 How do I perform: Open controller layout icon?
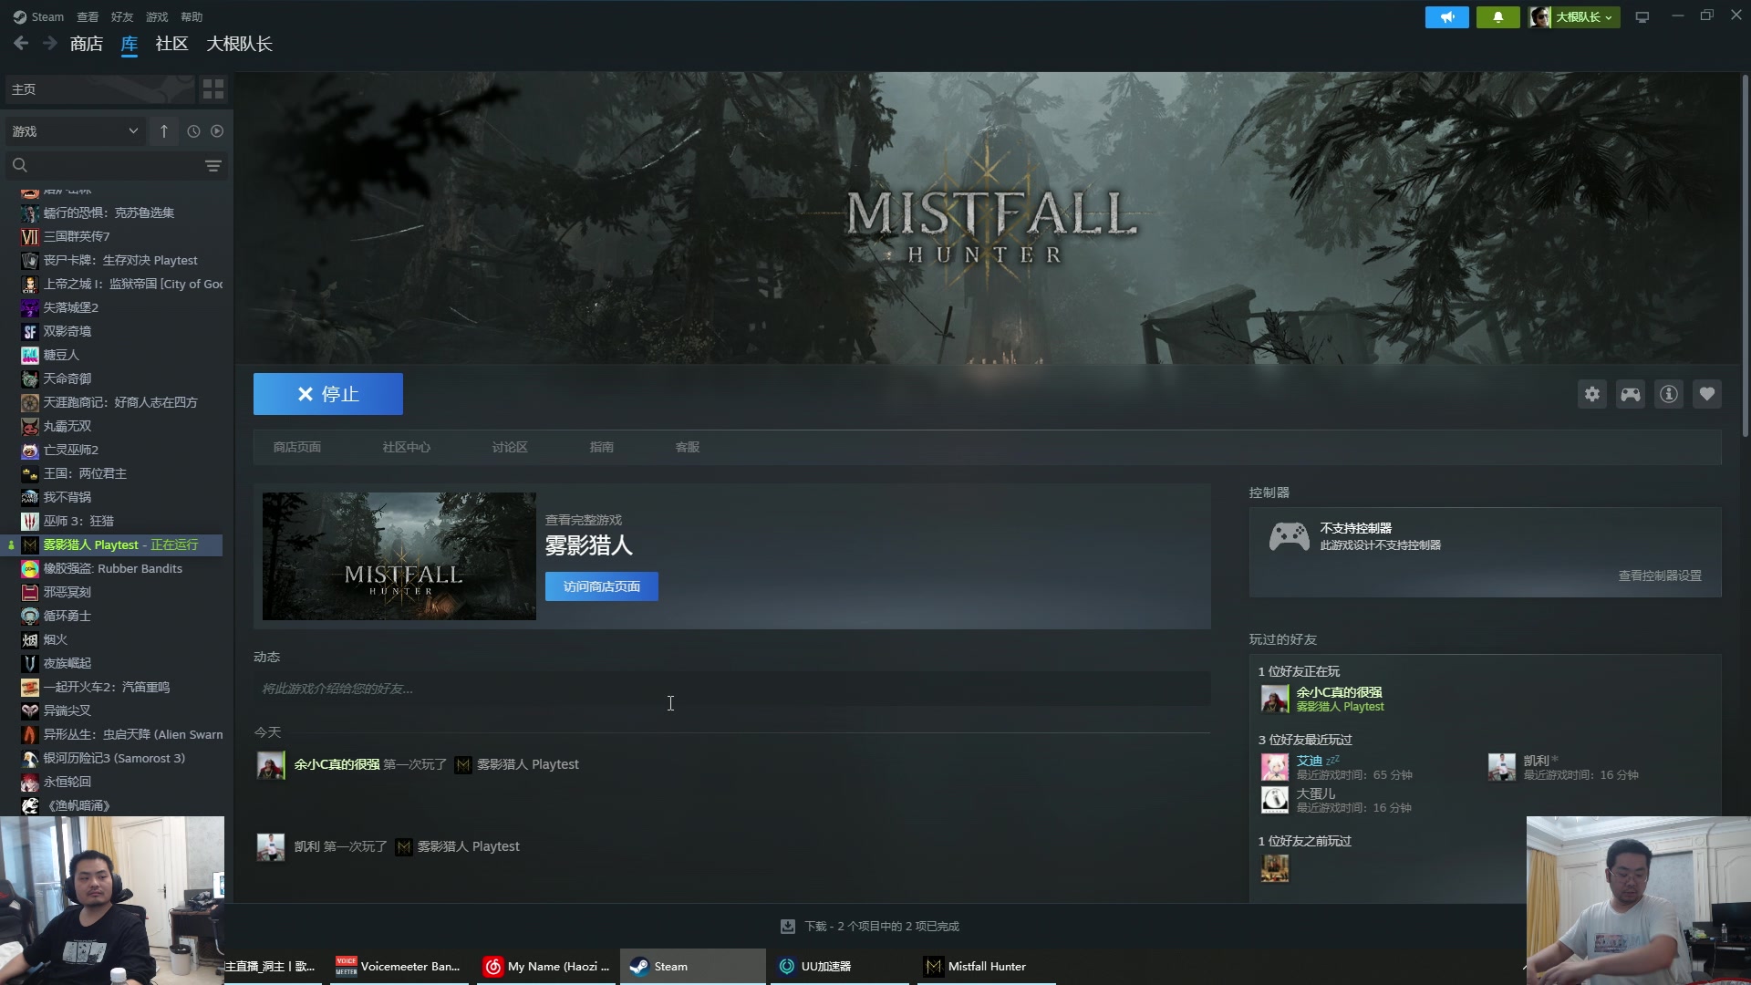(x=1631, y=394)
